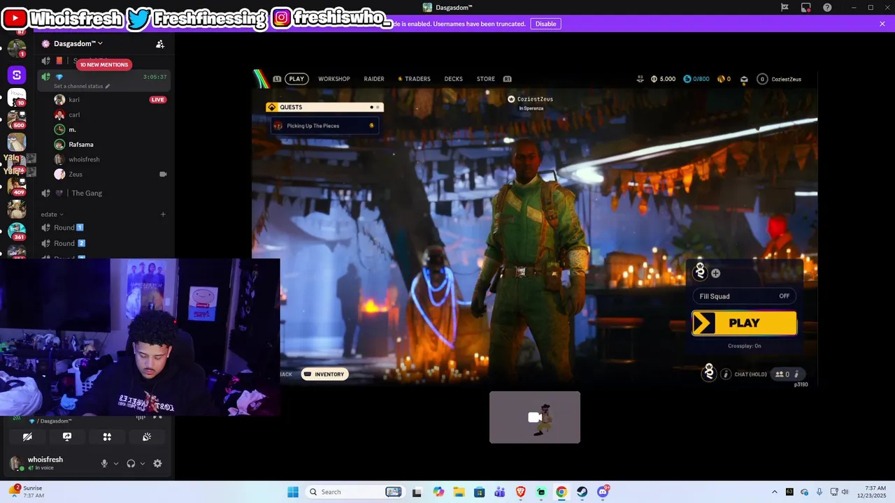895x503 pixels.
Task: Toggle Fill Squad OFF switch
Action: (744, 296)
